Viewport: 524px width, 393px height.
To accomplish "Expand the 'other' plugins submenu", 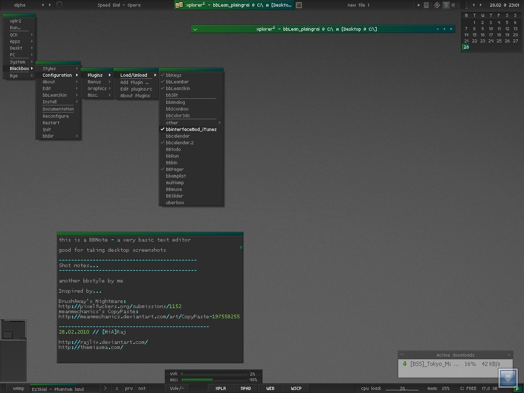I will pyautogui.click(x=191, y=123).
